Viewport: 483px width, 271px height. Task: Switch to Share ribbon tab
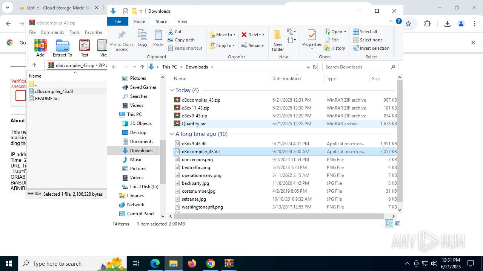(161, 21)
